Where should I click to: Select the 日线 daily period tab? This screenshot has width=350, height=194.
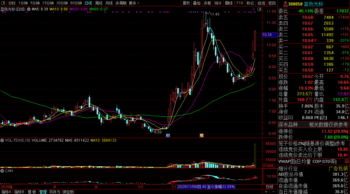point(88,3)
